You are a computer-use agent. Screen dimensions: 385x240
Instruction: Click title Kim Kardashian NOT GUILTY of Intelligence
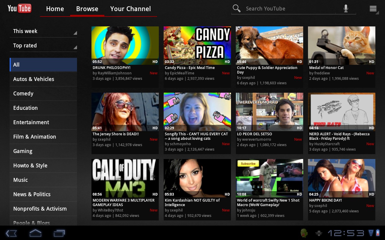tap(192, 202)
